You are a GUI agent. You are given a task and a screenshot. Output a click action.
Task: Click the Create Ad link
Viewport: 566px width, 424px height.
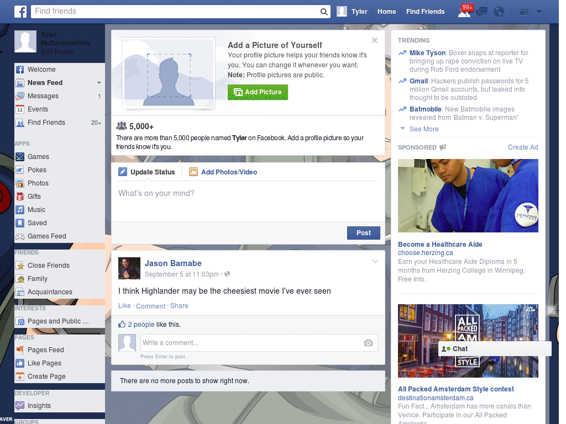coord(523,147)
